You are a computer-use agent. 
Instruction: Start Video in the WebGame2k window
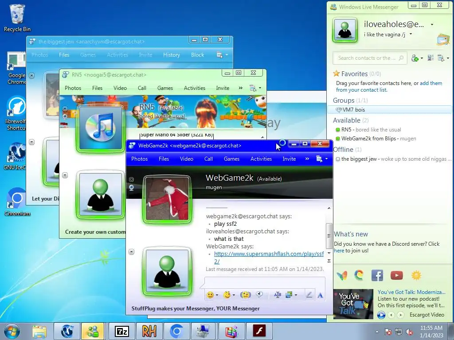tap(187, 159)
